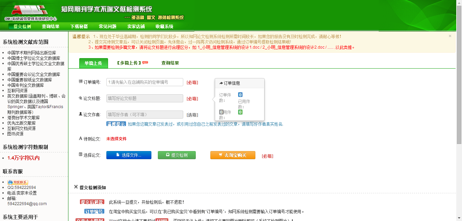462x221 pixels.
Task: Click the 温馨提示 blue badge
Action: (116, 124)
